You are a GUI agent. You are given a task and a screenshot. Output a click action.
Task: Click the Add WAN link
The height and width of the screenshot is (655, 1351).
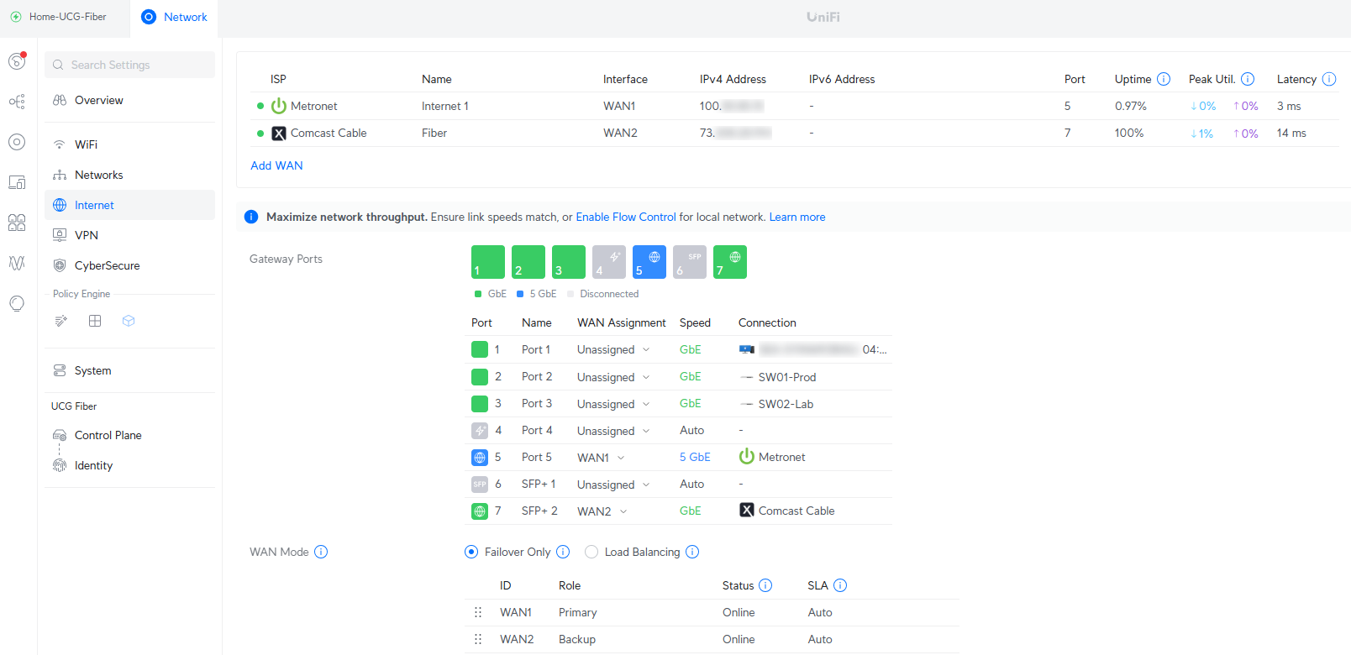[276, 165]
